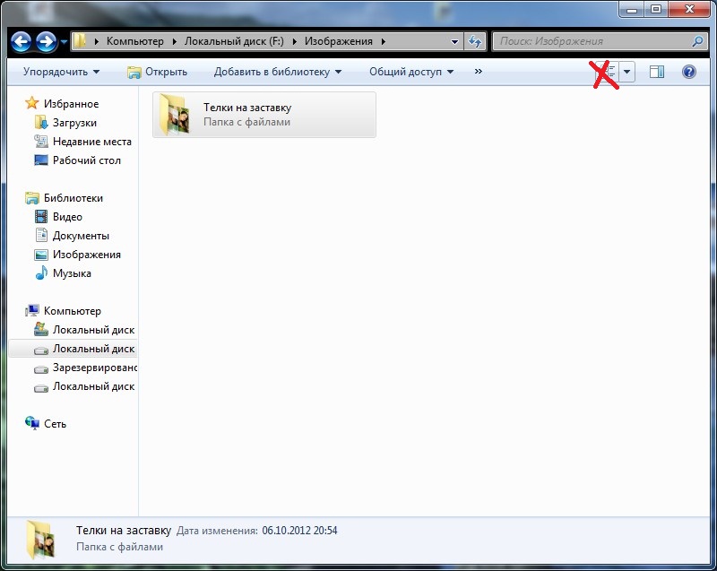Open recent pages dropdown next to Forward arrow
This screenshot has width=717, height=571.
pos(64,42)
